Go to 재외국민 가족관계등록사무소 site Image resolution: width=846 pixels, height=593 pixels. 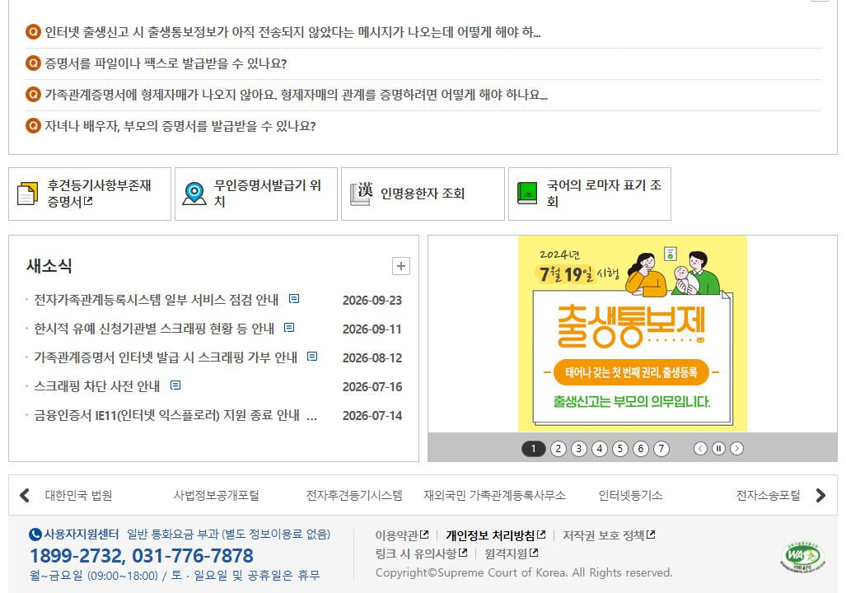tap(495, 495)
